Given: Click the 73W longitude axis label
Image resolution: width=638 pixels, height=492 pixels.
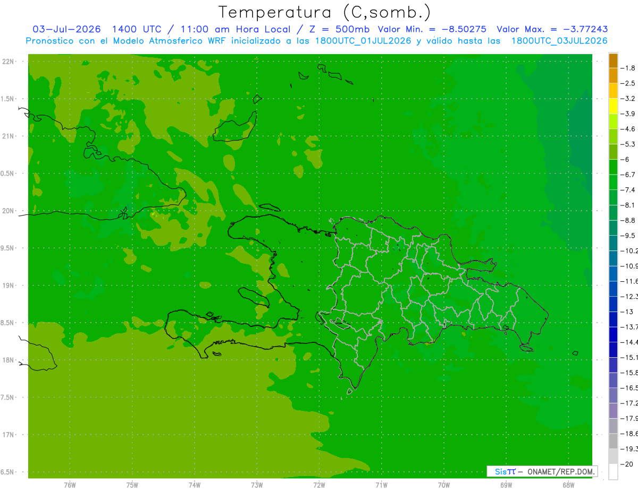Looking at the screenshot, I should coord(257,485).
